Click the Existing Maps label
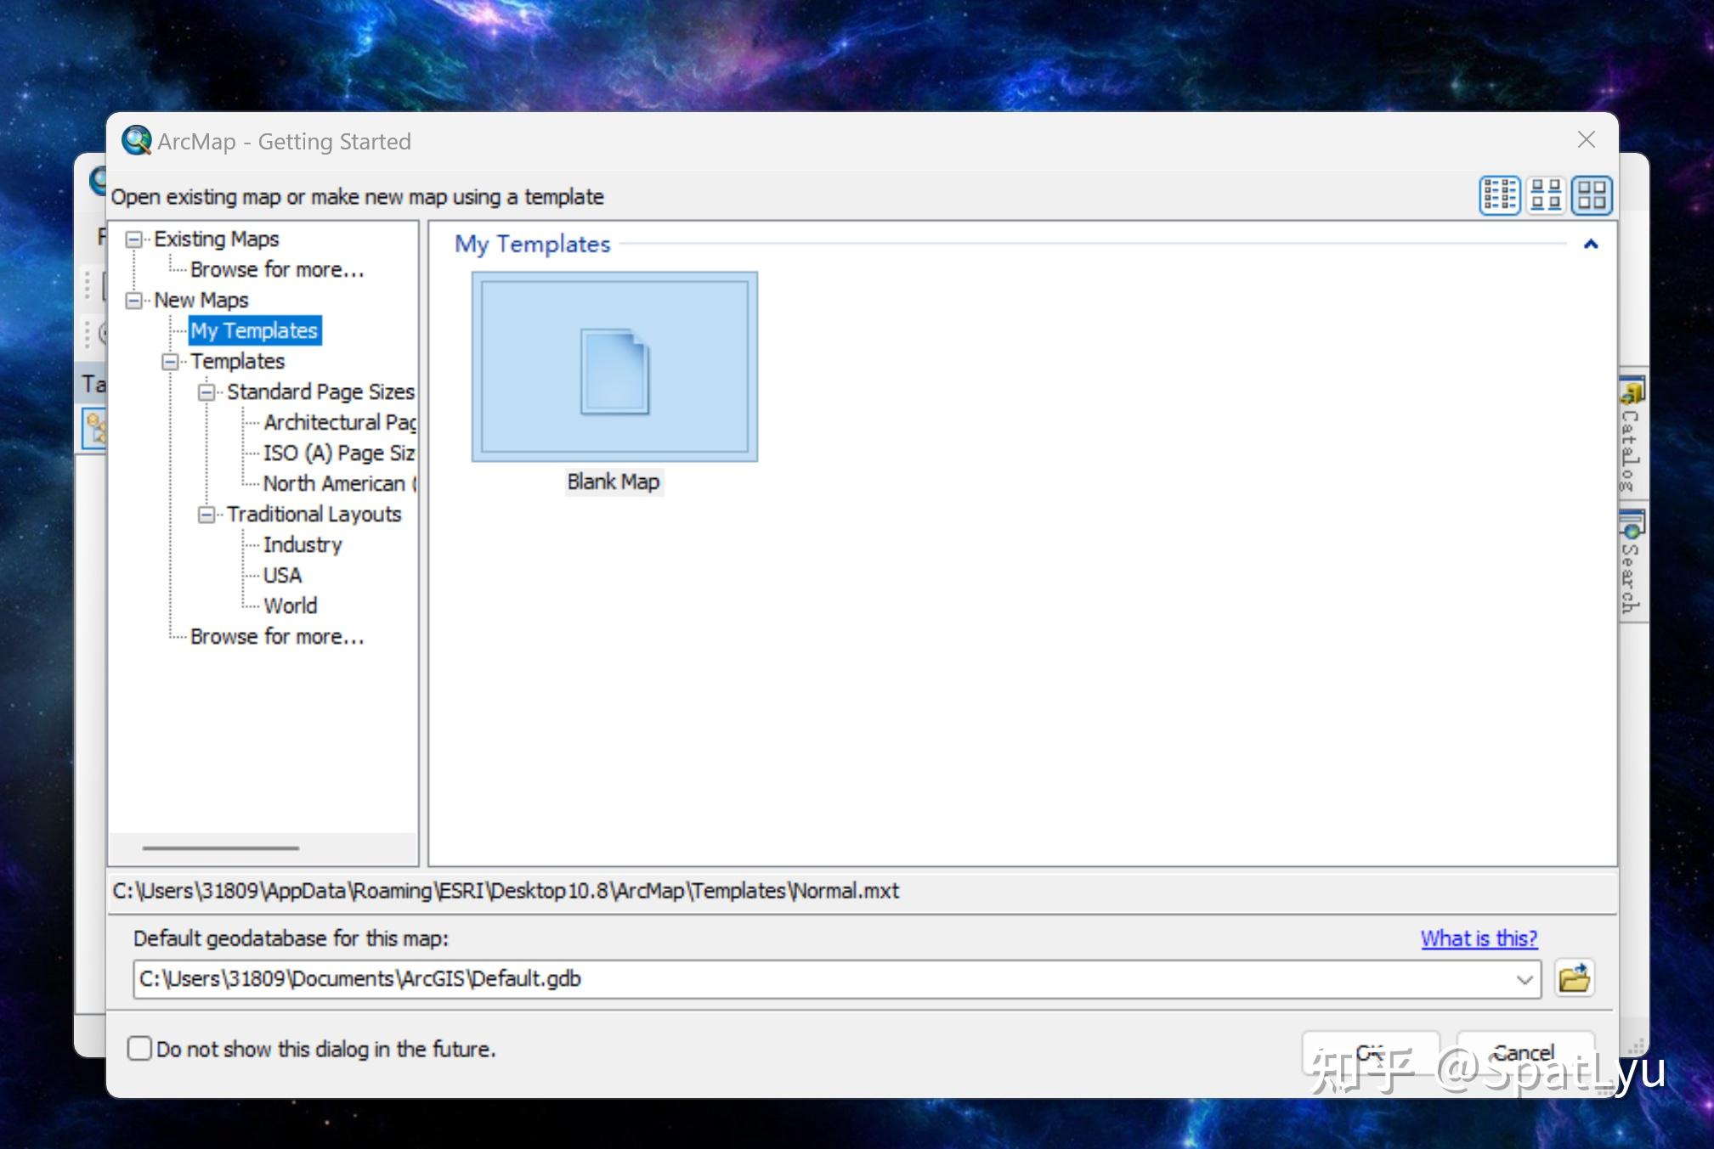Viewport: 1714px width, 1149px height. (x=216, y=239)
